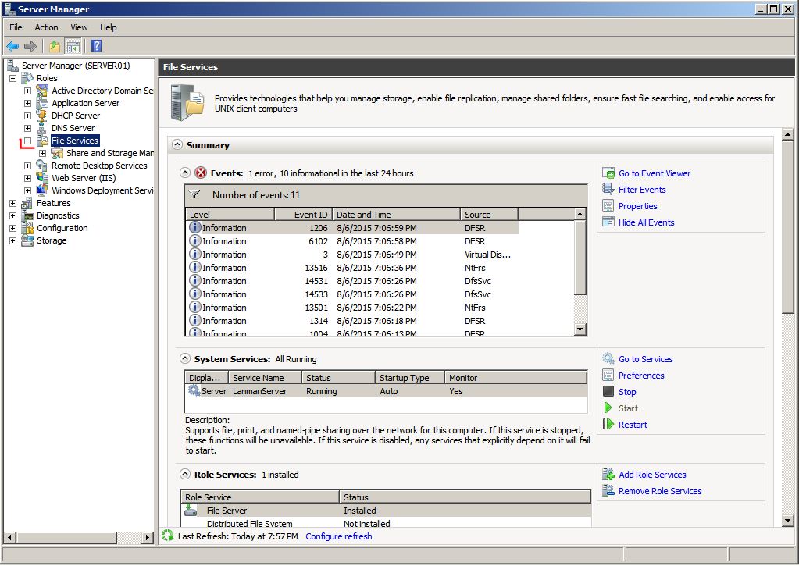The height and width of the screenshot is (566, 799).
Task: Sort services by Startup Type header
Action: [x=410, y=378]
